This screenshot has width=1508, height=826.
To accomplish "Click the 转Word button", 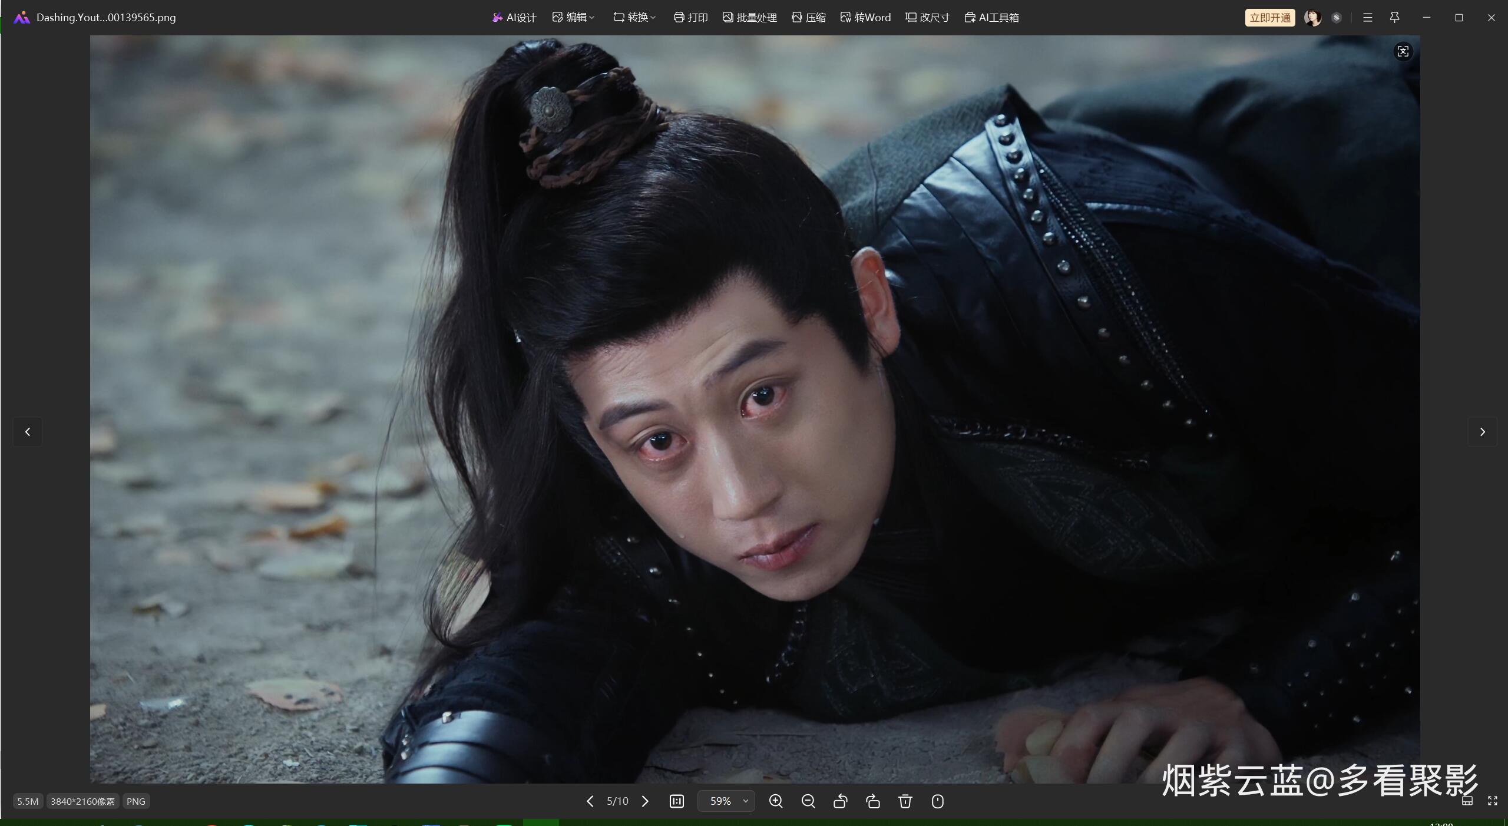I will (865, 18).
